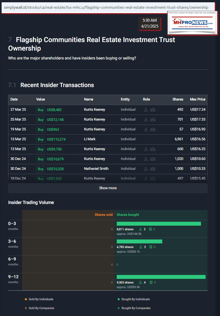Click Kurtis Keeney in 27 Mar 25 row
Viewport: 220px width, 316px height.
click(x=94, y=110)
